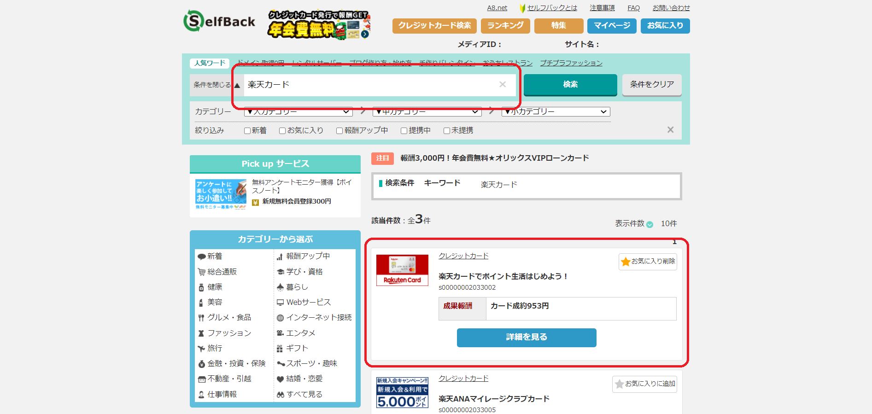Open the 特集 tab
872x414 pixels.
pos(559,26)
